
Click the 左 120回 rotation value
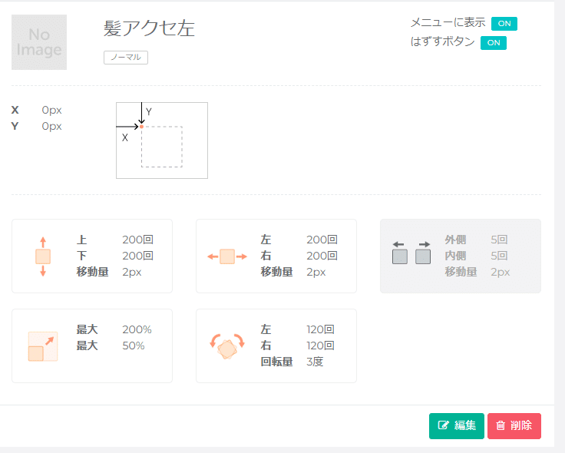pos(320,329)
